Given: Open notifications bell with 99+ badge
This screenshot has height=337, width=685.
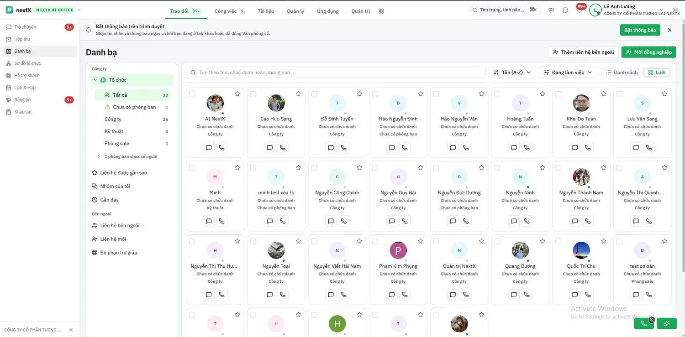Looking at the screenshot, I should coord(580,9).
